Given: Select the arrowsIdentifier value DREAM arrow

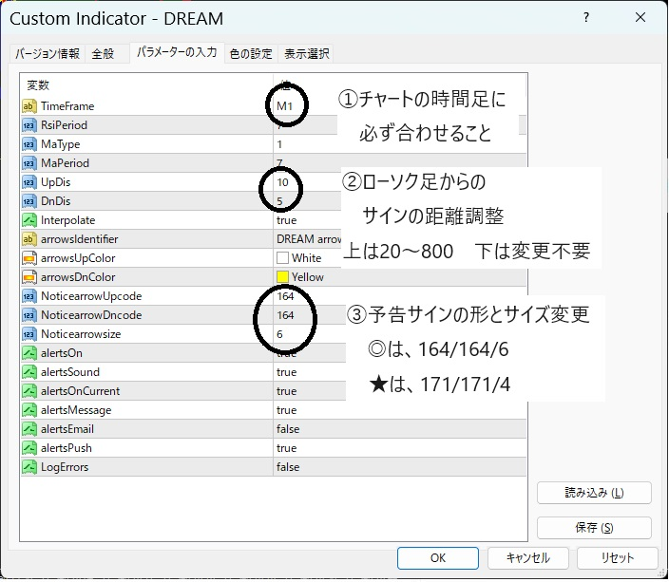Looking at the screenshot, I should coord(309,238).
